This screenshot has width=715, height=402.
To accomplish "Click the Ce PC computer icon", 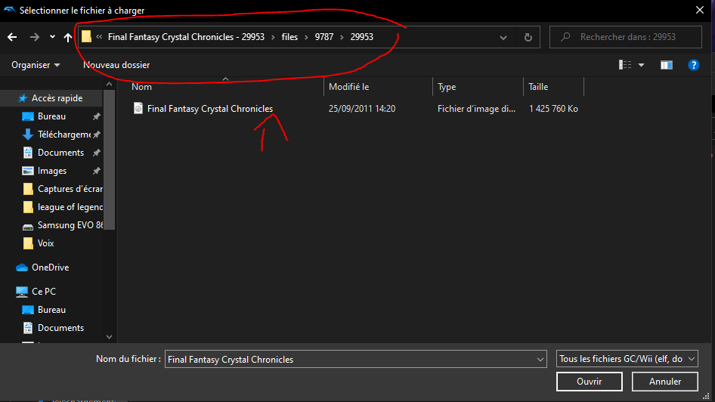I will pyautogui.click(x=21, y=292).
